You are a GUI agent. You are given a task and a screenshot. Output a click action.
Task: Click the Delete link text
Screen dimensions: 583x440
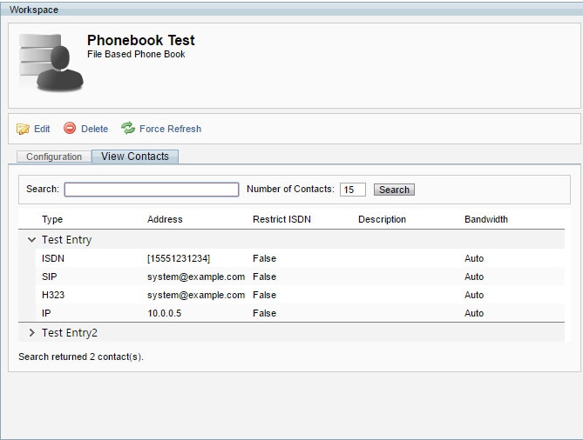point(94,129)
